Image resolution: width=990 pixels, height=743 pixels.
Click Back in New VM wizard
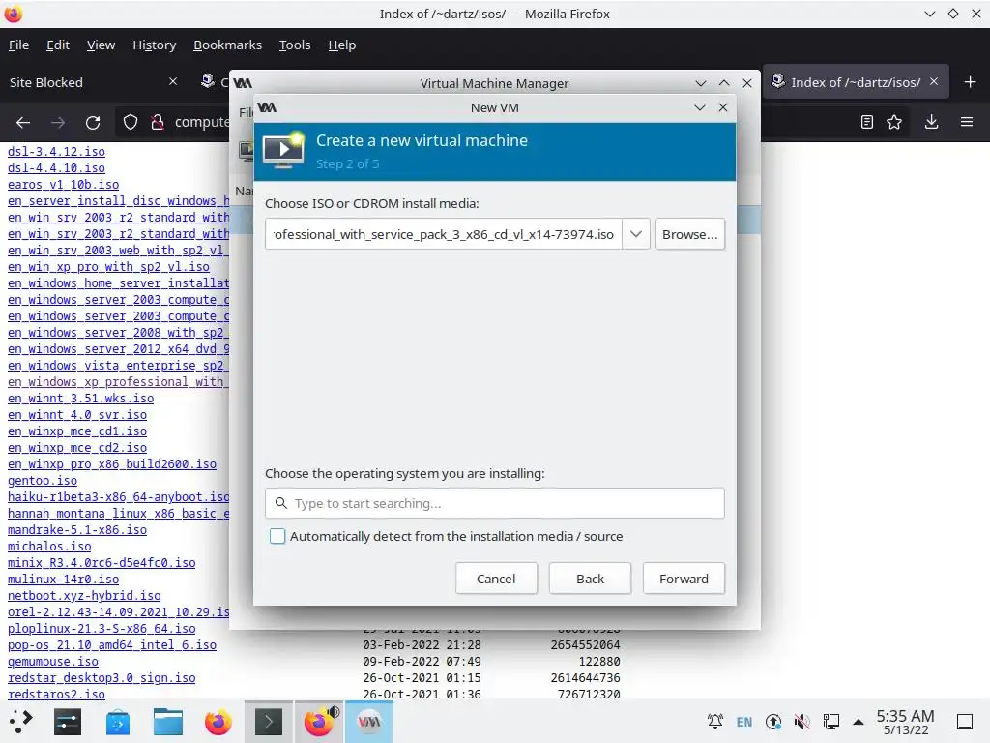pyautogui.click(x=590, y=579)
